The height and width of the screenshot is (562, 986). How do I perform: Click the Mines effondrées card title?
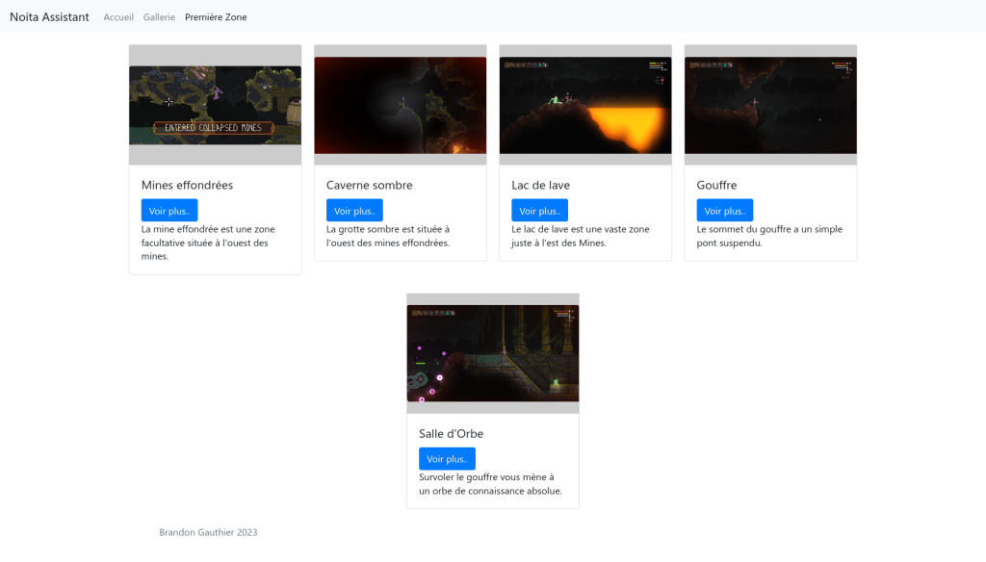(x=187, y=185)
